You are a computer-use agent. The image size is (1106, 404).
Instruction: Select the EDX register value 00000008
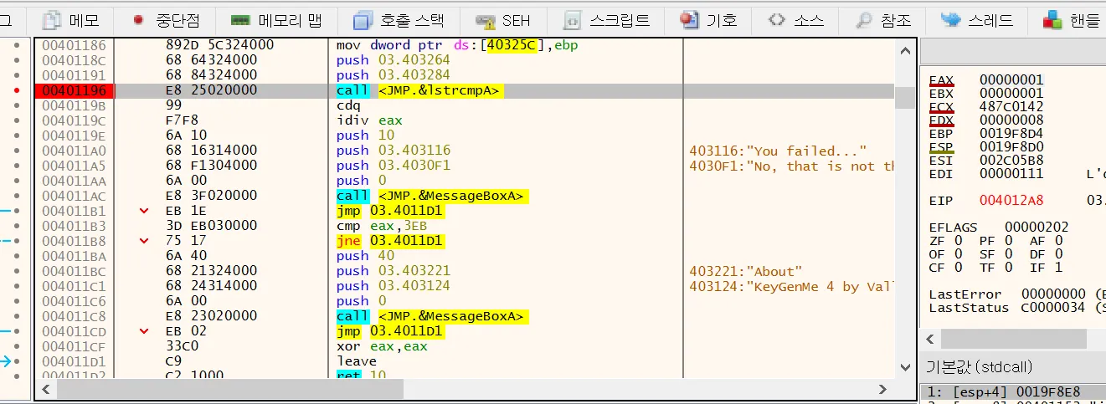pyautogui.click(x=1012, y=120)
